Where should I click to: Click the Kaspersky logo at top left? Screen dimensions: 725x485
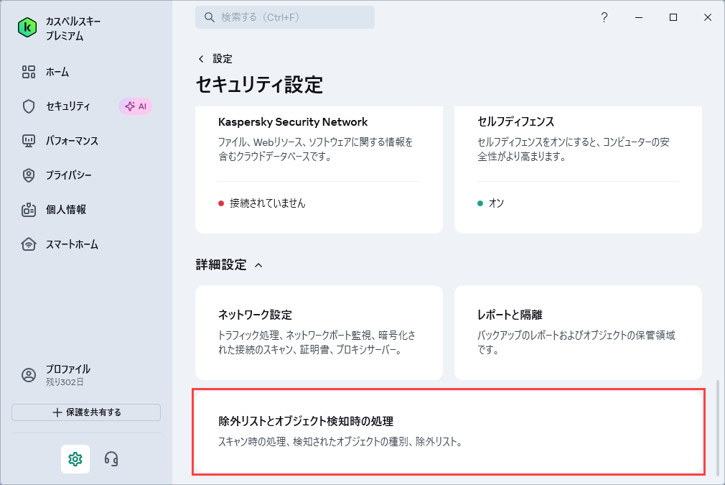click(29, 27)
